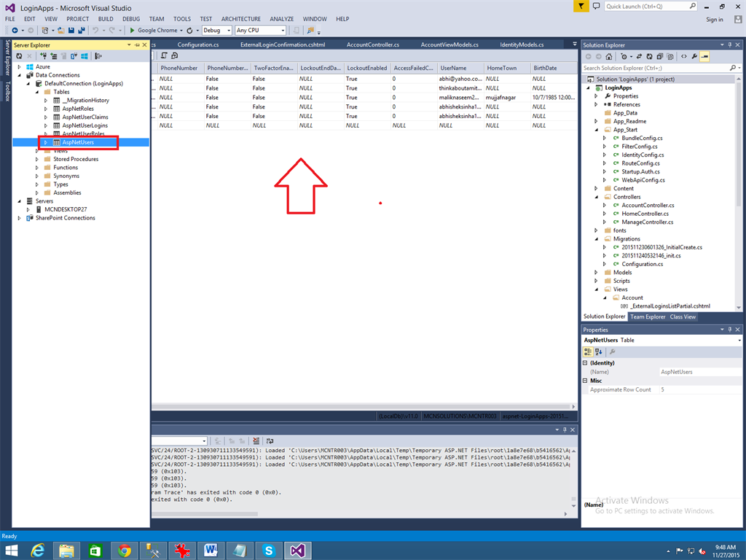Expand the AspNetRoles table node

pos(46,109)
